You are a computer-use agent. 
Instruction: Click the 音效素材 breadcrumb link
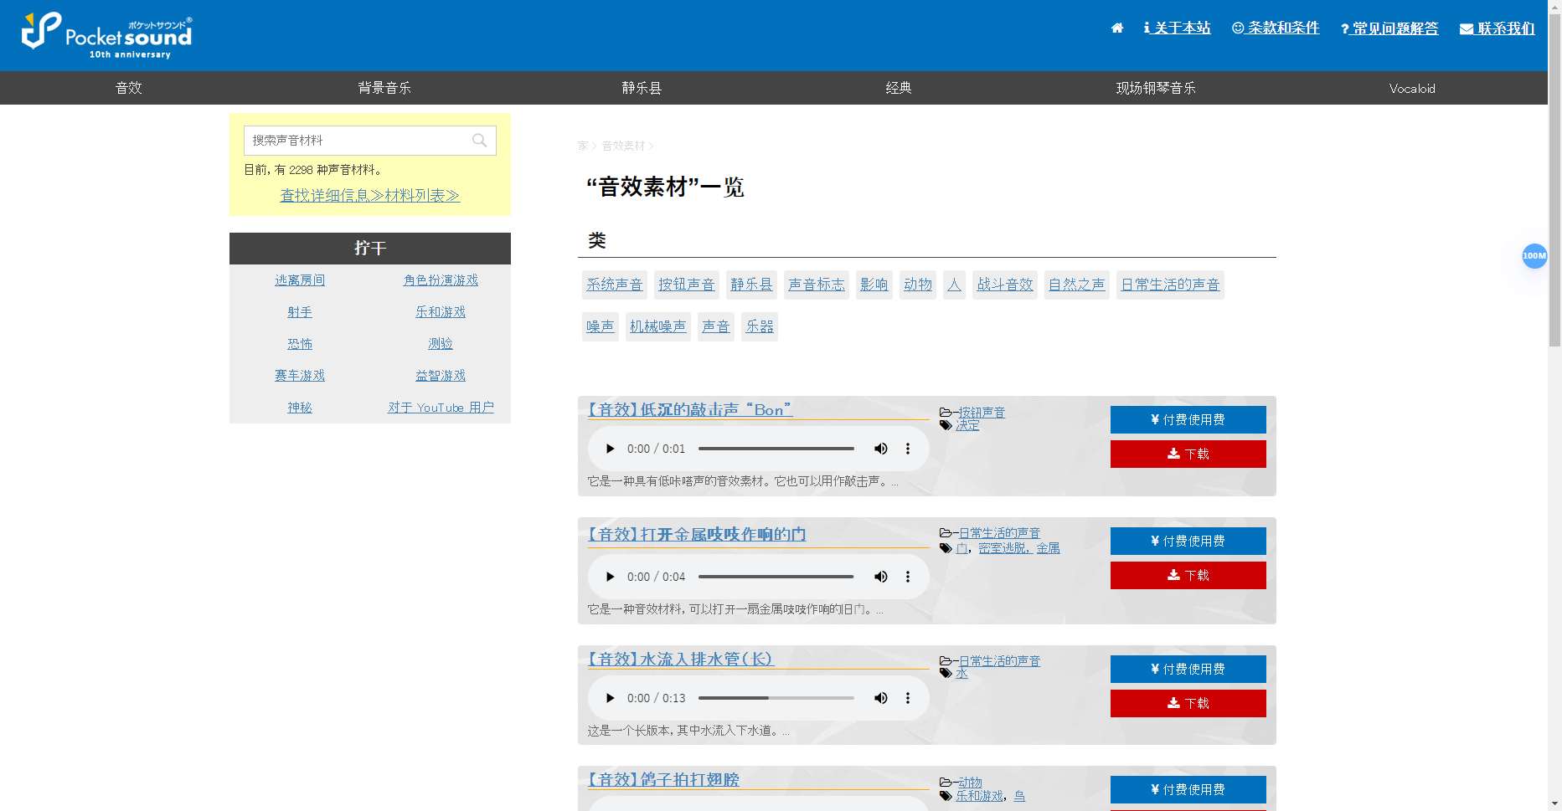pyautogui.click(x=623, y=146)
